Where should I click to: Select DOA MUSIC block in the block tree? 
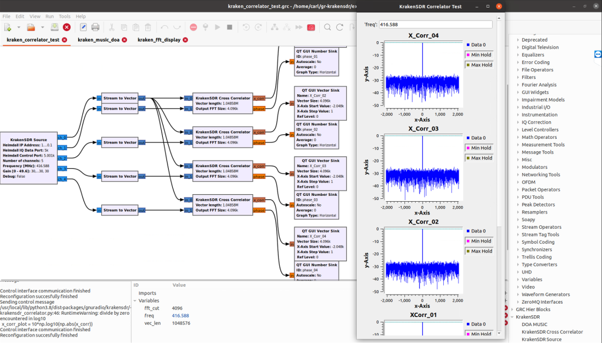click(534, 325)
